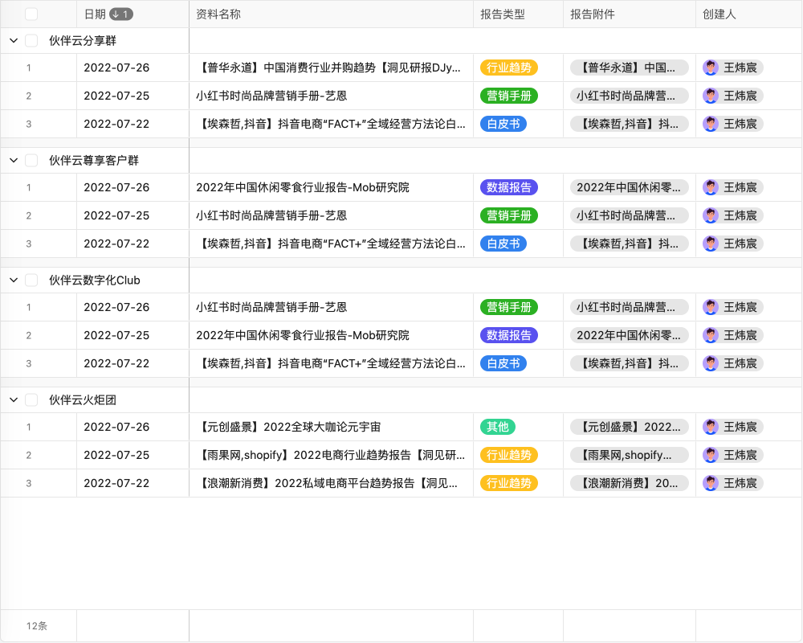
Task: Click 王炜宸's avatar in the 普华永道 report row
Action: [711, 68]
